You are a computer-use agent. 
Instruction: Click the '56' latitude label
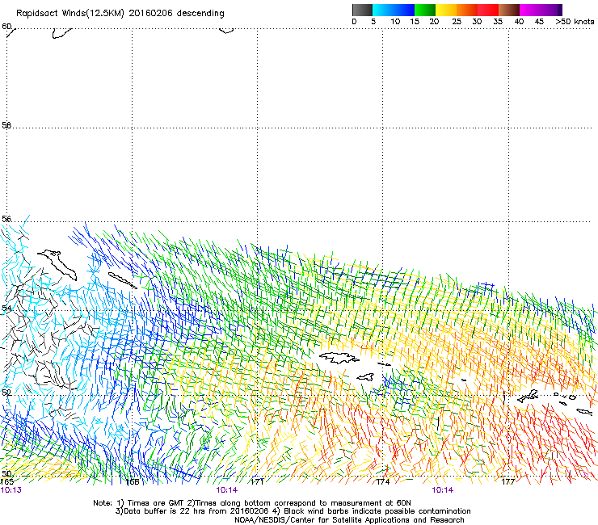tap(6, 219)
